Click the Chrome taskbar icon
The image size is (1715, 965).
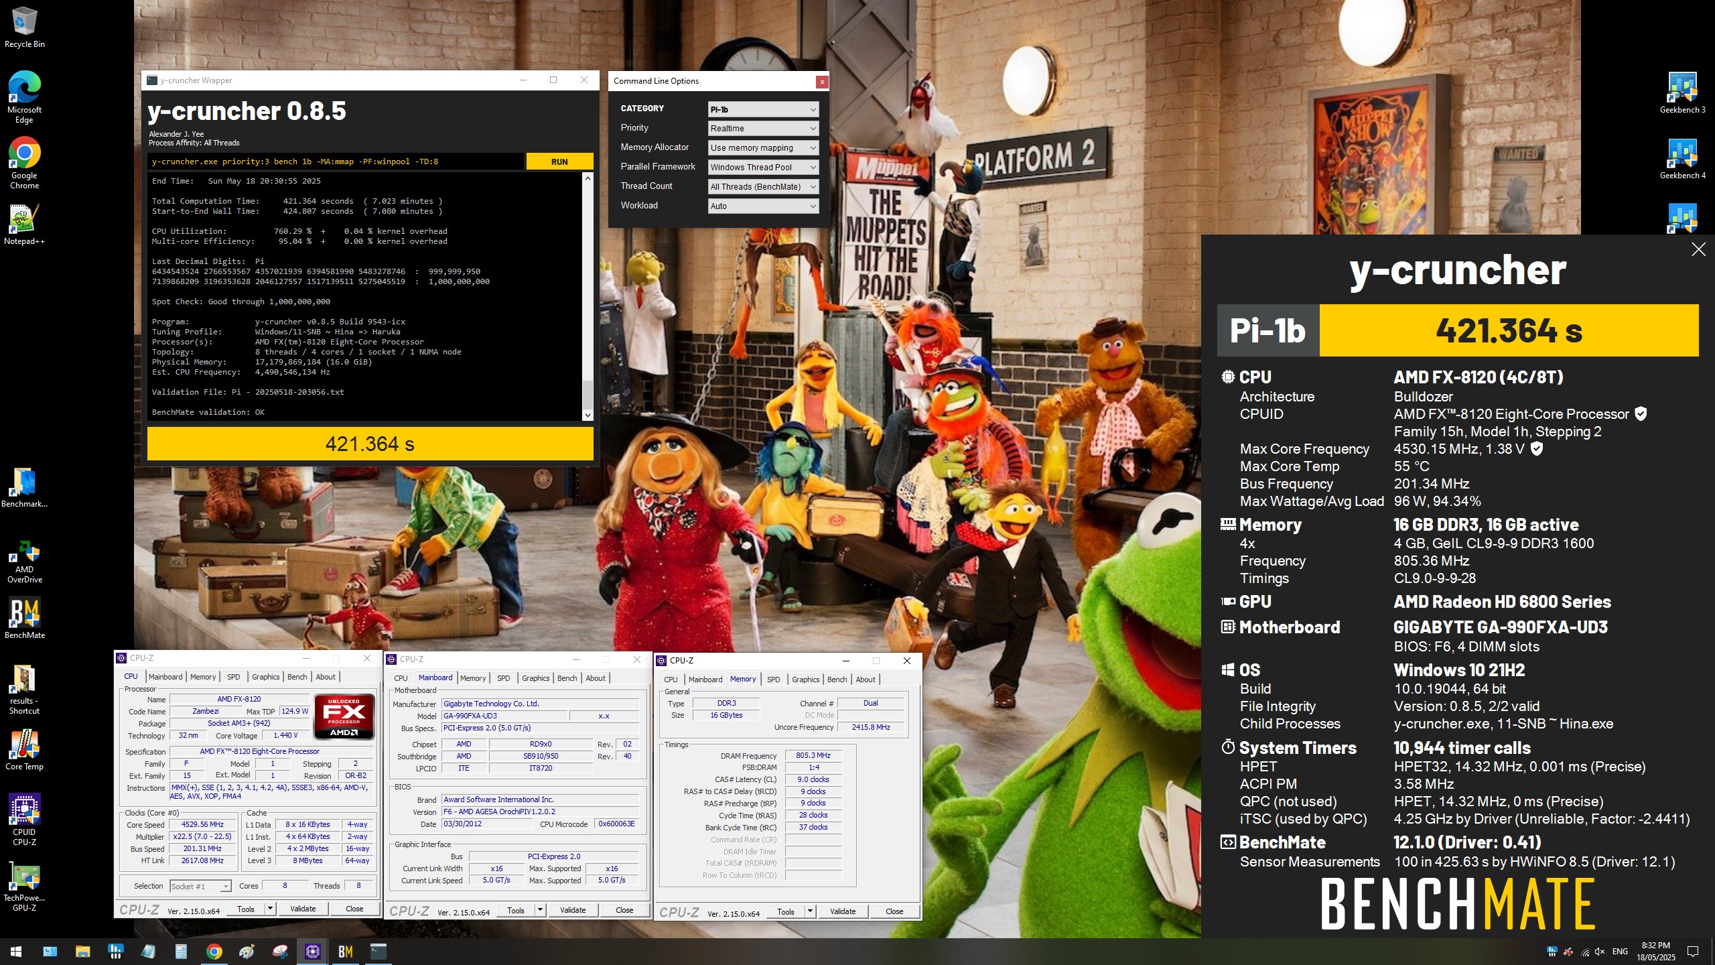click(x=214, y=952)
